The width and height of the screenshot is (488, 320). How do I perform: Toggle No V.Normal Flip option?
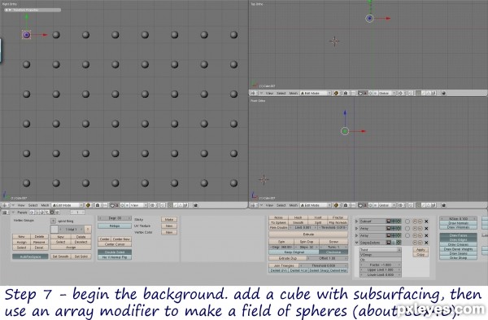(115, 257)
